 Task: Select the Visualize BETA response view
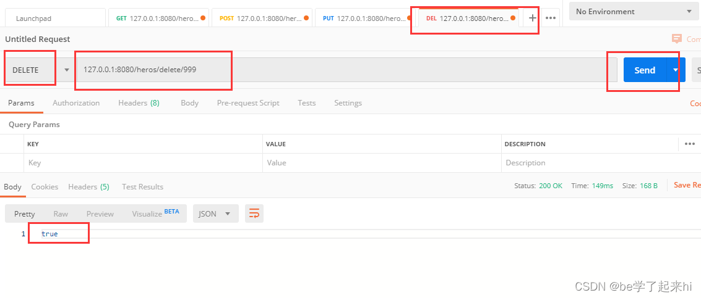(x=155, y=213)
